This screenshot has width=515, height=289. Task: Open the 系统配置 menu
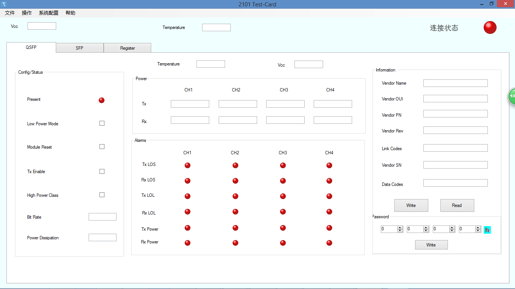pos(49,13)
